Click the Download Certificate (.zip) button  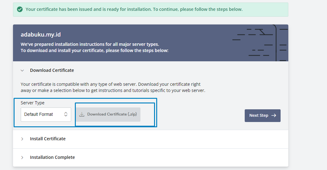[108, 115]
